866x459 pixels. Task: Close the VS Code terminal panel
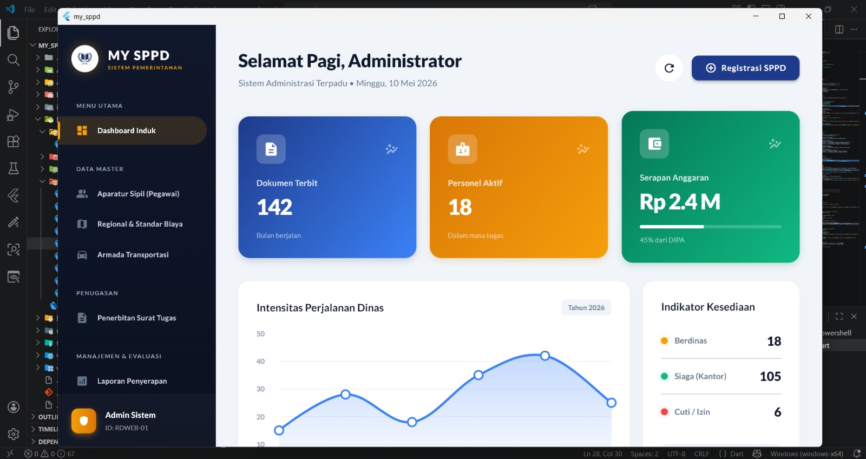tap(854, 316)
